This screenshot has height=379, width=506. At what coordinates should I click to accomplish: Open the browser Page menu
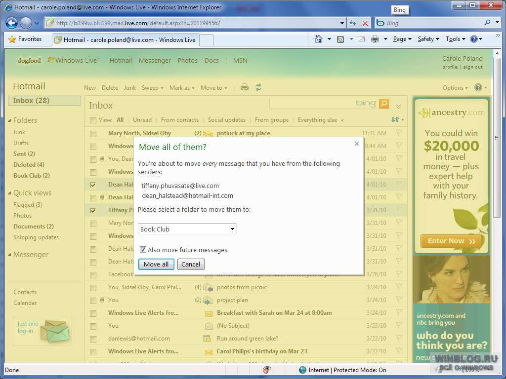tap(402, 39)
